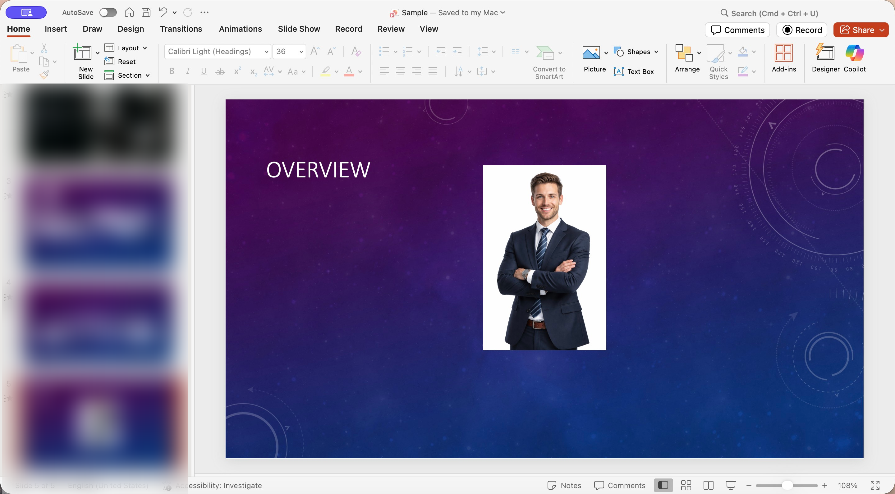This screenshot has width=895, height=494.
Task: Click the Save icon in title bar
Action: click(146, 12)
